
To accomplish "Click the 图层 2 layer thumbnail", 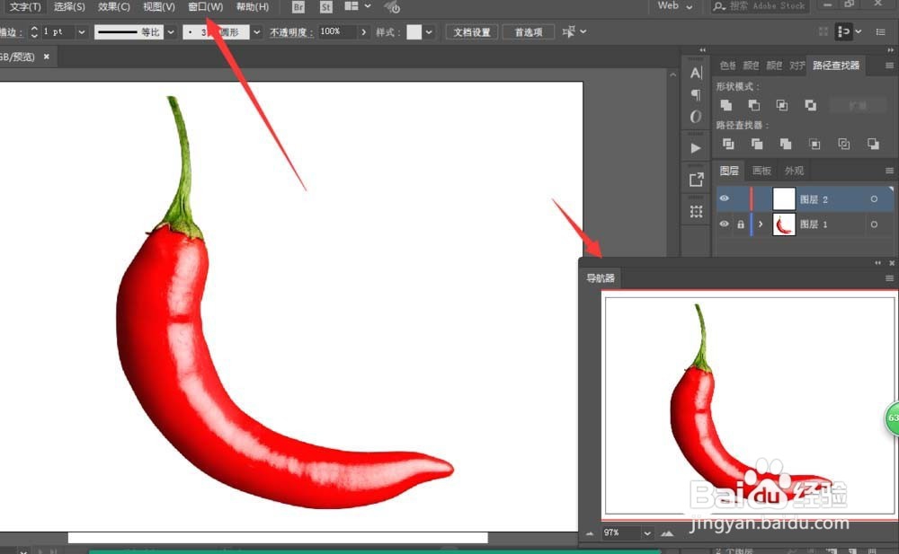I will click(784, 198).
